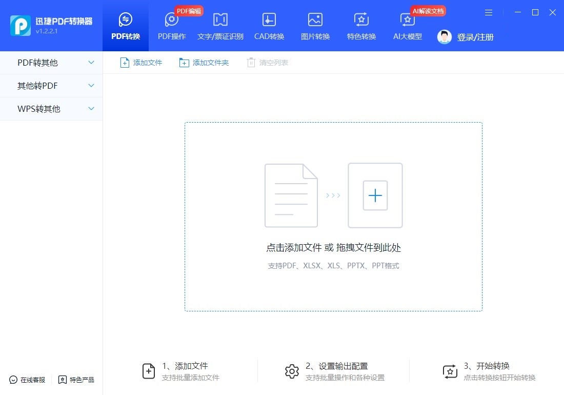Click the AI解读文档 badge
564x395 pixels.
pos(428,10)
